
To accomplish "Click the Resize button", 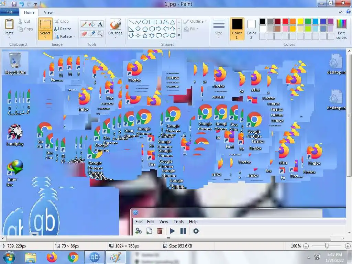I will [x=63, y=29].
